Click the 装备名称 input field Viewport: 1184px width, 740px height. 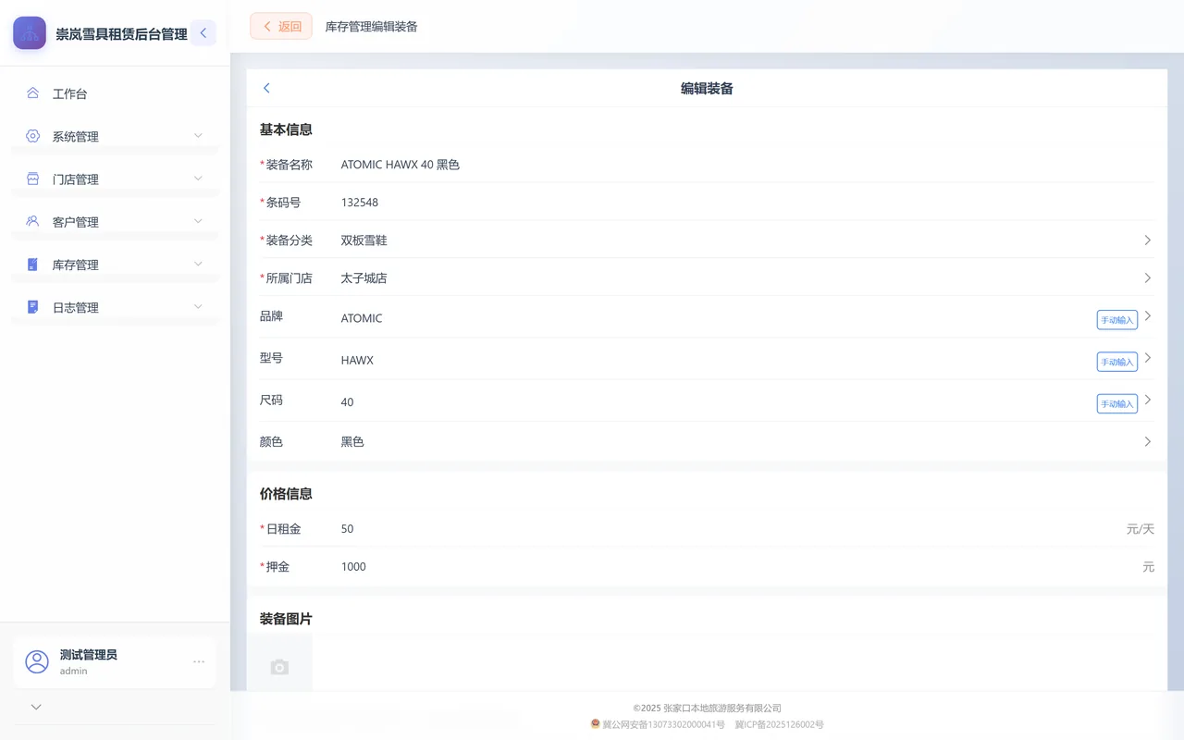pos(747,165)
